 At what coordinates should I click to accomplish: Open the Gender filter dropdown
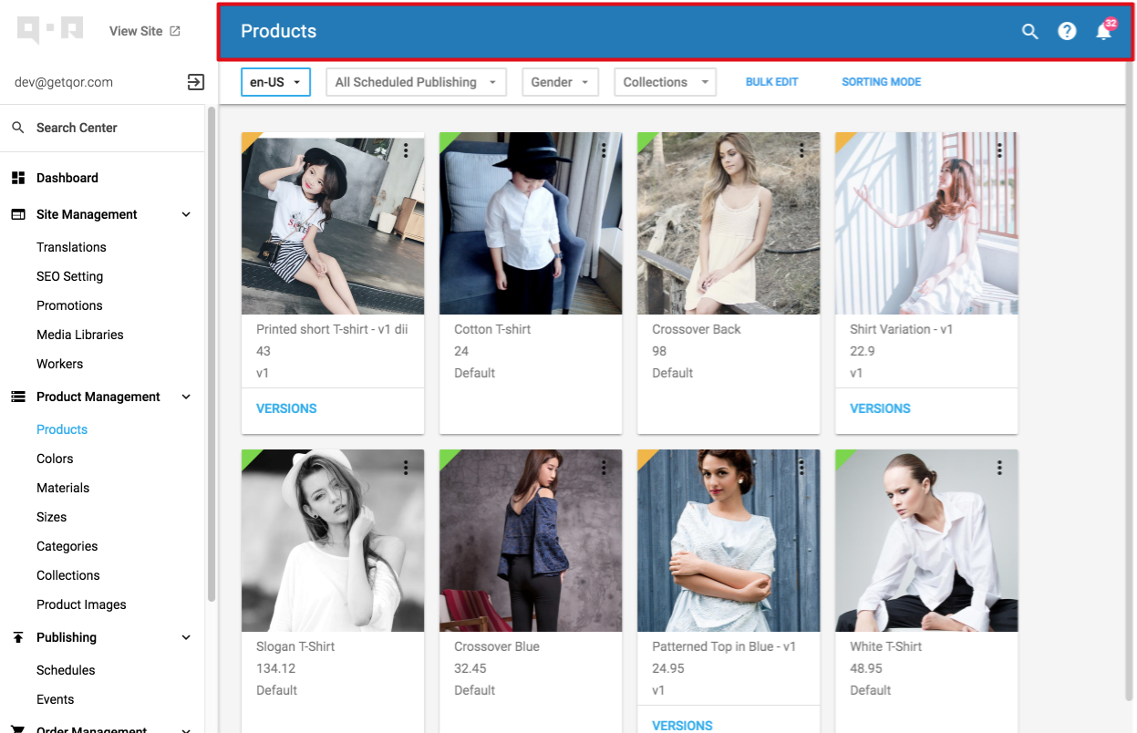point(560,82)
